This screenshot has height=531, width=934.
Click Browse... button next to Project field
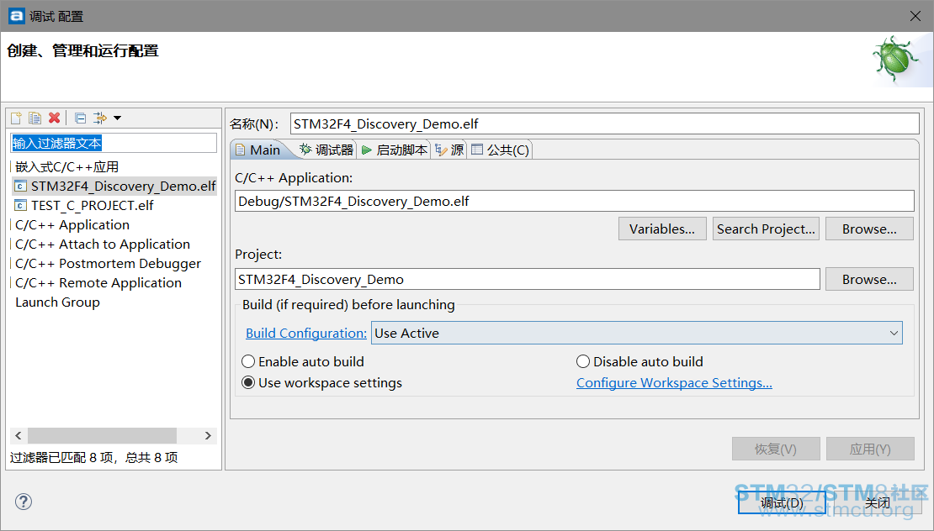[869, 280]
